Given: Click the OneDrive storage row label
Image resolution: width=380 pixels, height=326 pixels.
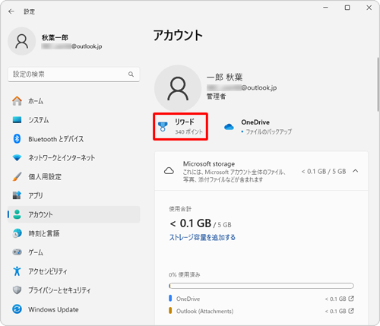Looking at the screenshot, I should coord(188,299).
